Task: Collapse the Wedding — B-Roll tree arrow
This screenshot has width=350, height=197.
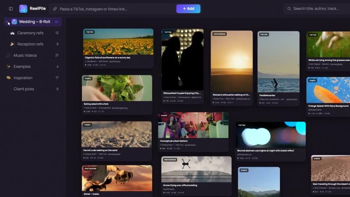Action: tap(7, 21)
